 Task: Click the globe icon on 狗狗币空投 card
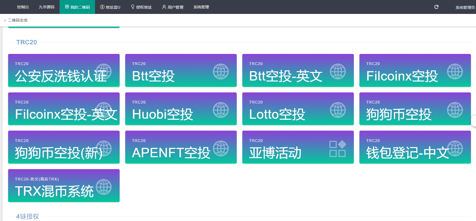[x=455, y=110]
